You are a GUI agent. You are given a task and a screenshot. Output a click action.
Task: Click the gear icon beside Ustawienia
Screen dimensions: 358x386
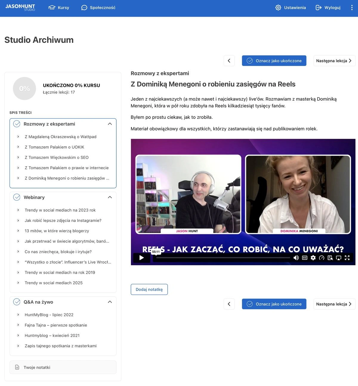click(x=278, y=7)
